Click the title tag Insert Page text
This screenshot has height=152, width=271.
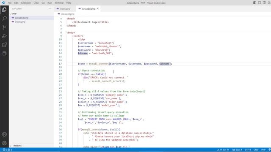90,22
